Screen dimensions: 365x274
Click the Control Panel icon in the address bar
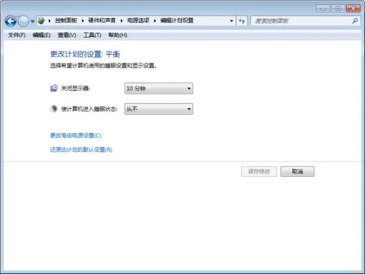(41, 20)
